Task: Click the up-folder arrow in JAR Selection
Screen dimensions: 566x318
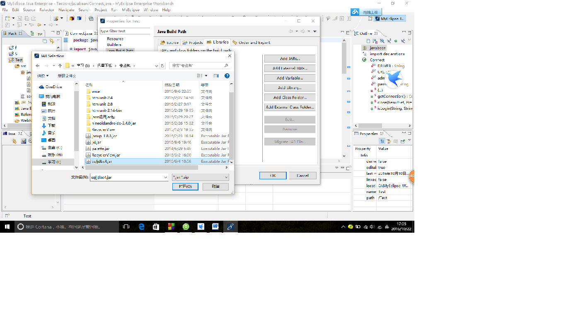Action: click(60, 65)
